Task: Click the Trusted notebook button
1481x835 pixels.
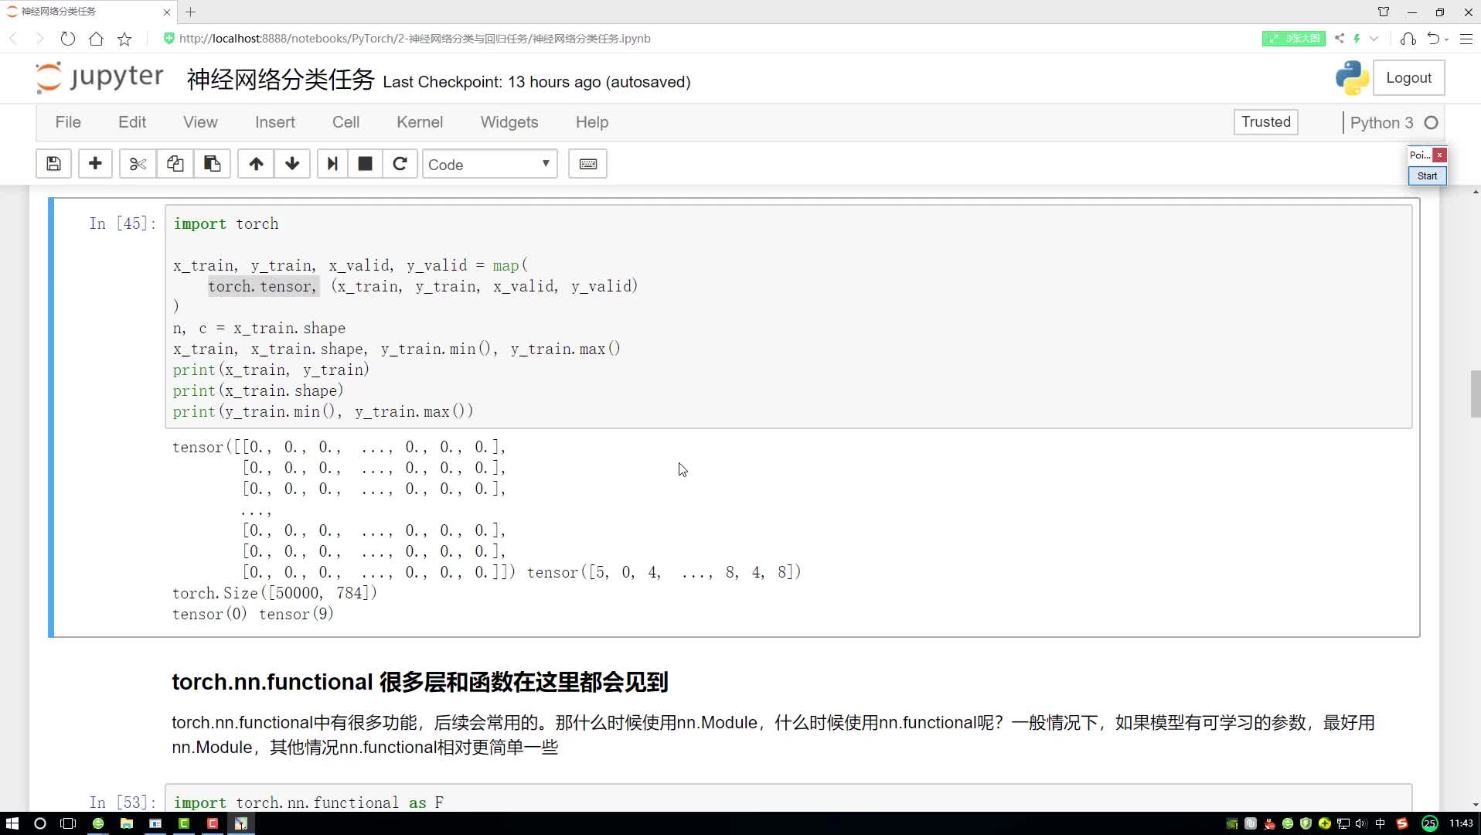Action: [1266, 122]
